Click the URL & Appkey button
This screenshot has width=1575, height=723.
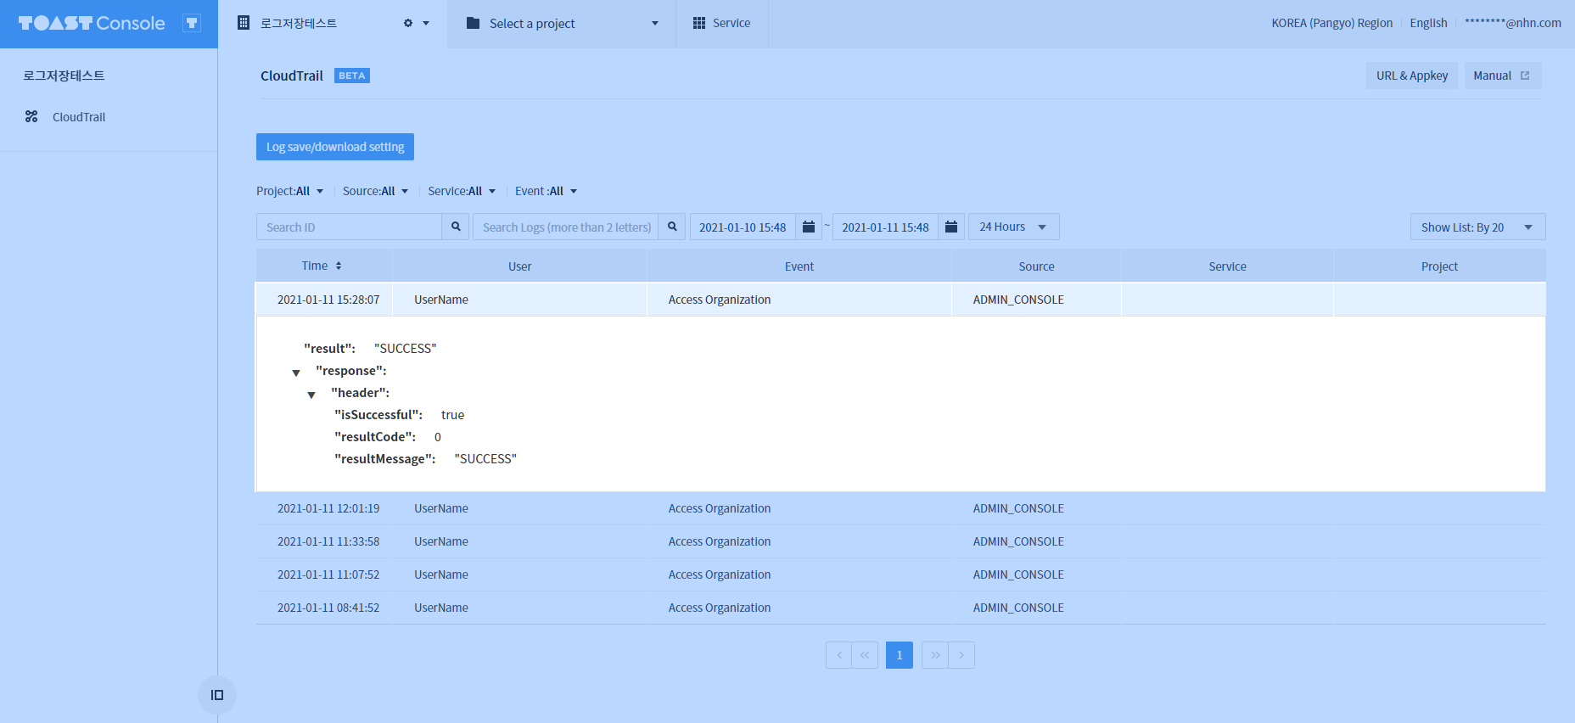[x=1412, y=76]
